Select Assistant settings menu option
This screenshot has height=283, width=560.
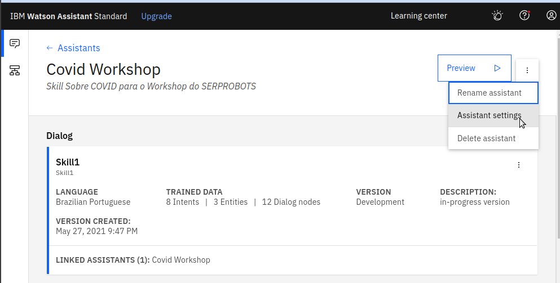pos(493,115)
